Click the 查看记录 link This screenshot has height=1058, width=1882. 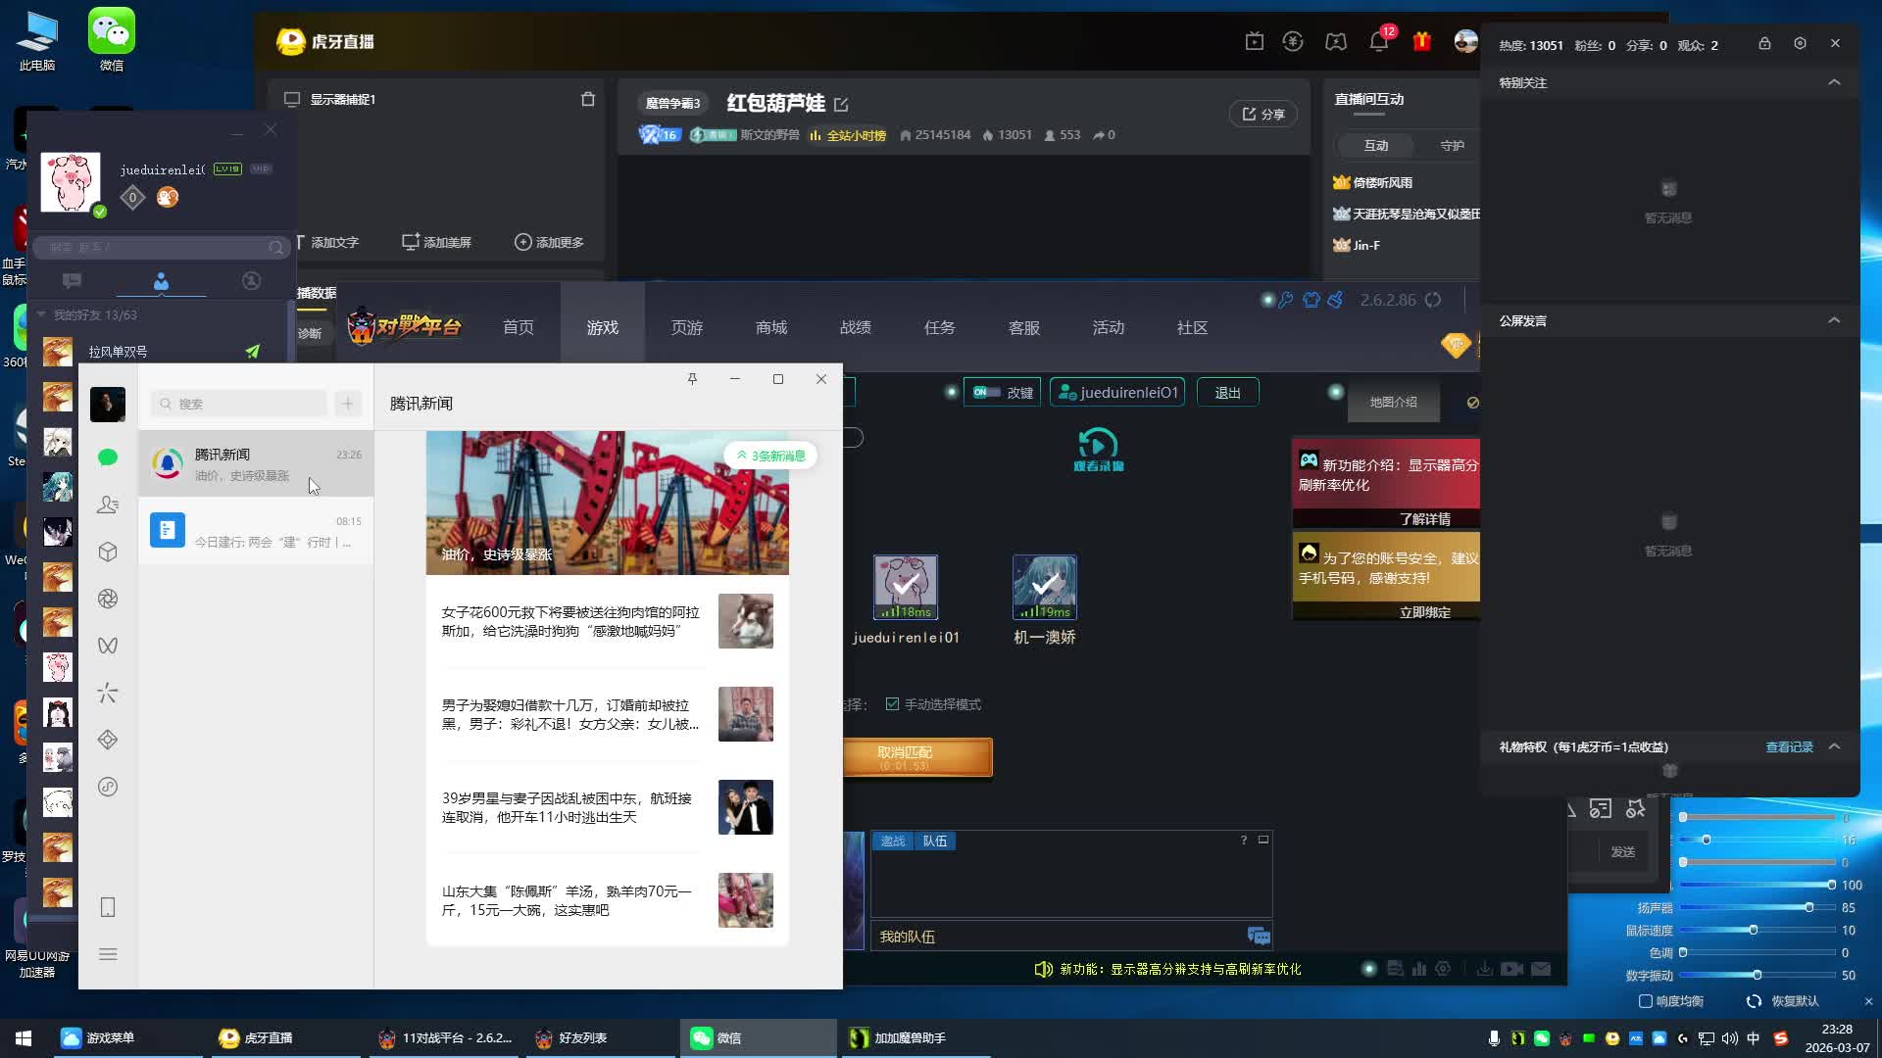tap(1789, 746)
